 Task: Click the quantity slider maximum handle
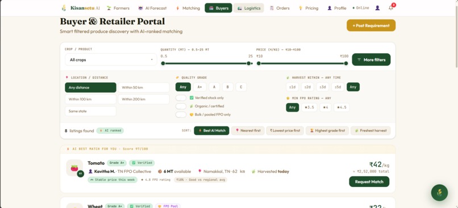click(x=248, y=63)
